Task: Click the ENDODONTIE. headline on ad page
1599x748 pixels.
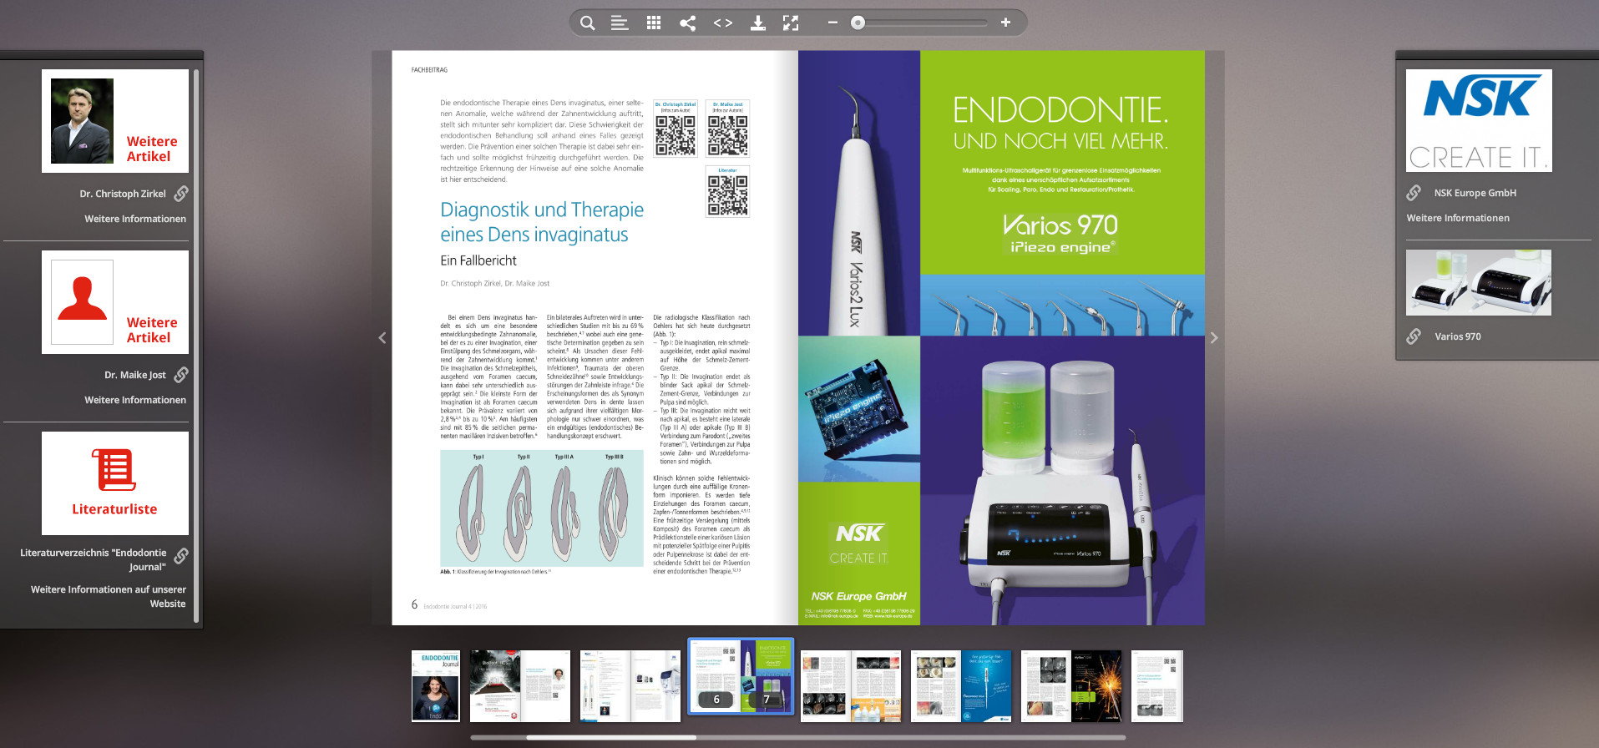Action: coord(1060,110)
